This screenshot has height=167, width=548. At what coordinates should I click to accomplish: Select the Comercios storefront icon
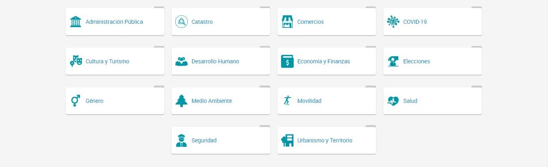pyautogui.click(x=287, y=22)
